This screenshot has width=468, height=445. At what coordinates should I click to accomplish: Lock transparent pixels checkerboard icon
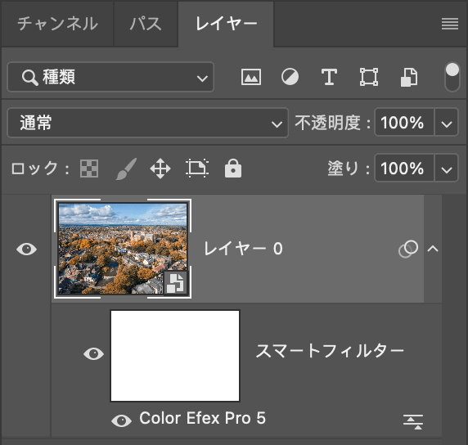click(x=89, y=169)
